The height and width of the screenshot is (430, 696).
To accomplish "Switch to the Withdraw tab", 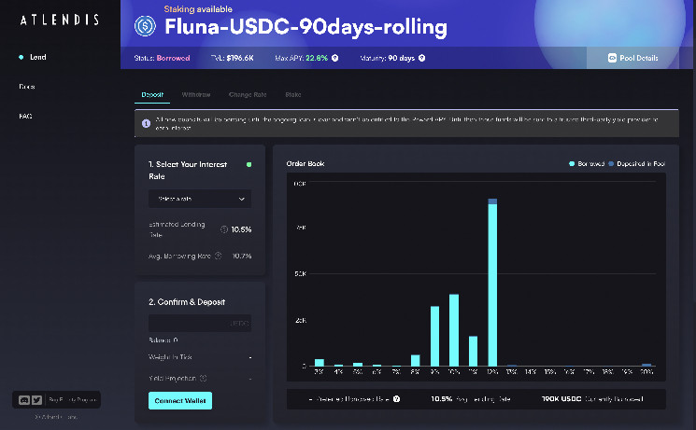I will pos(195,95).
